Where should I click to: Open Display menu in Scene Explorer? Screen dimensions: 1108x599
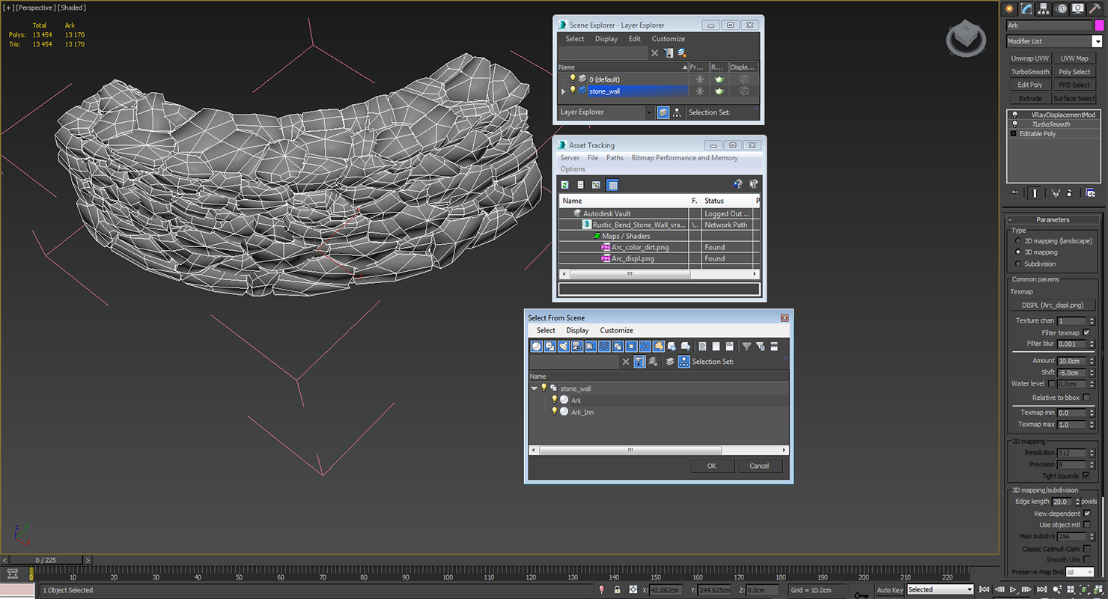606,39
